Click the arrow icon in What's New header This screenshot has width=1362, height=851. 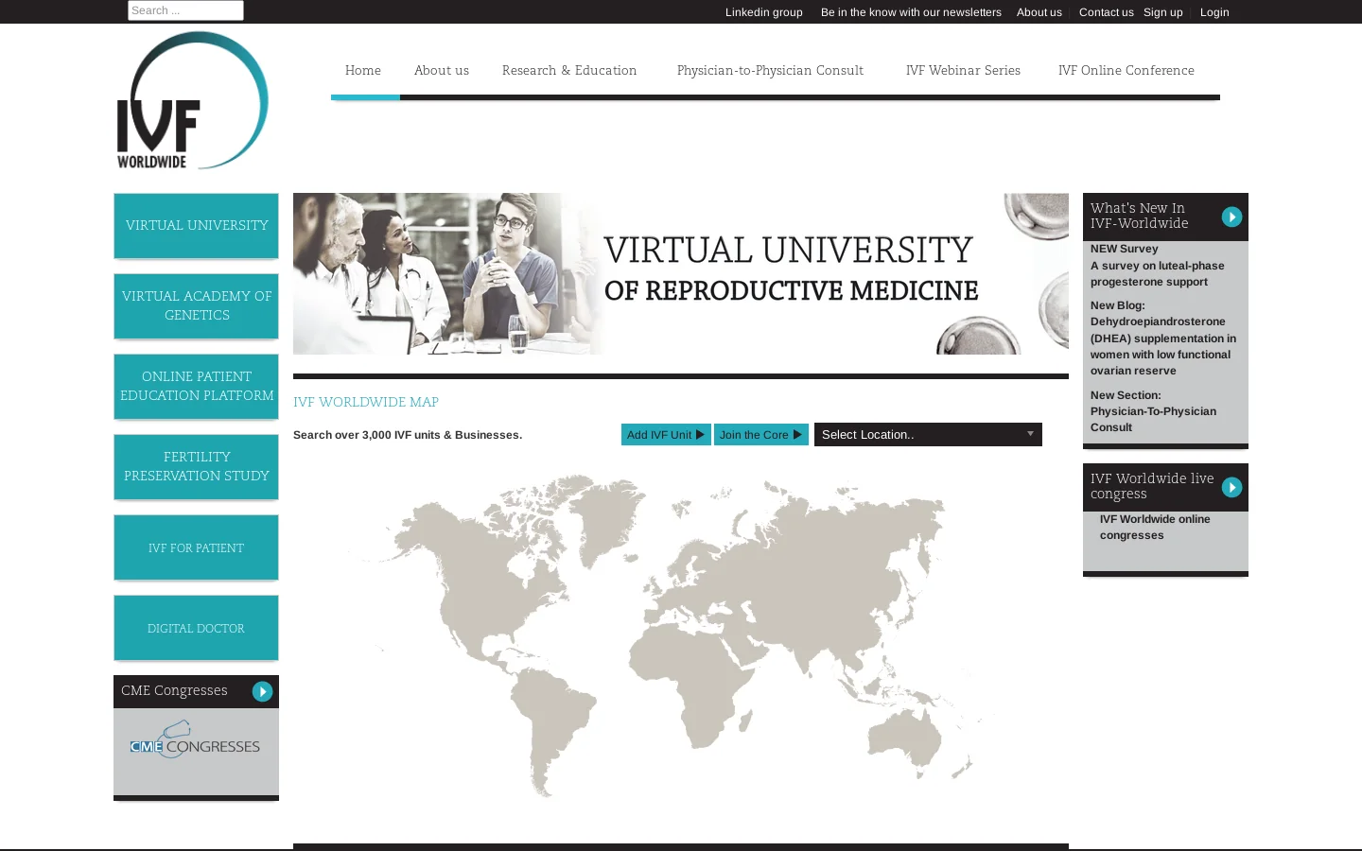[x=1231, y=217]
